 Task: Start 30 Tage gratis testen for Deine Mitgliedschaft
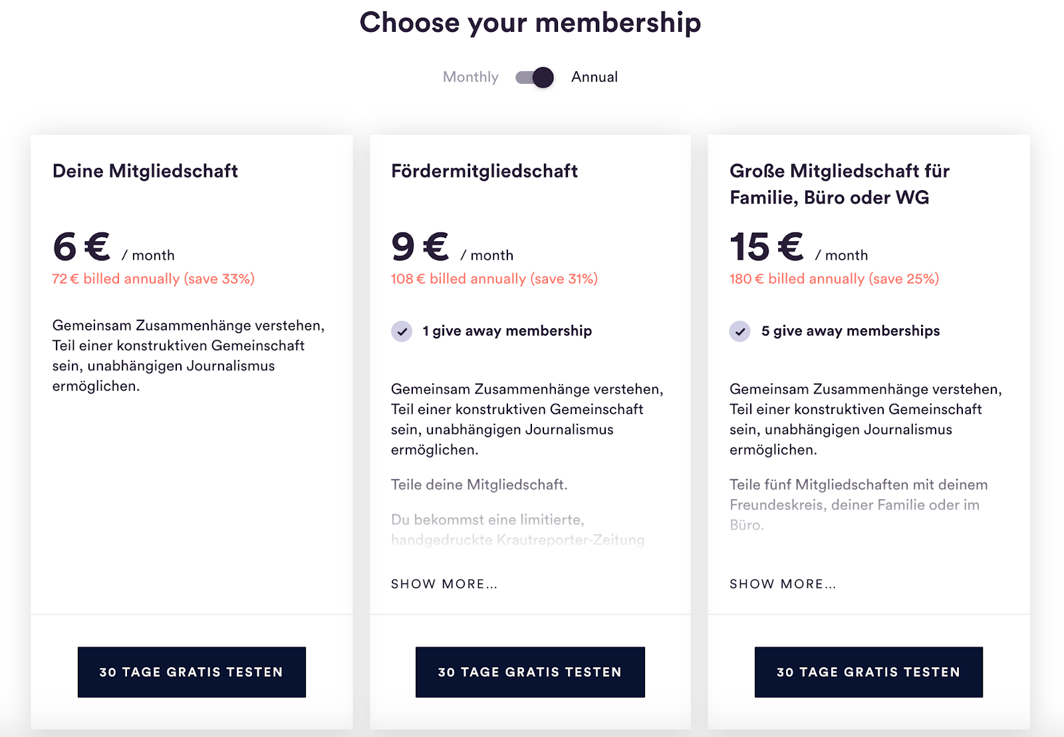click(192, 672)
